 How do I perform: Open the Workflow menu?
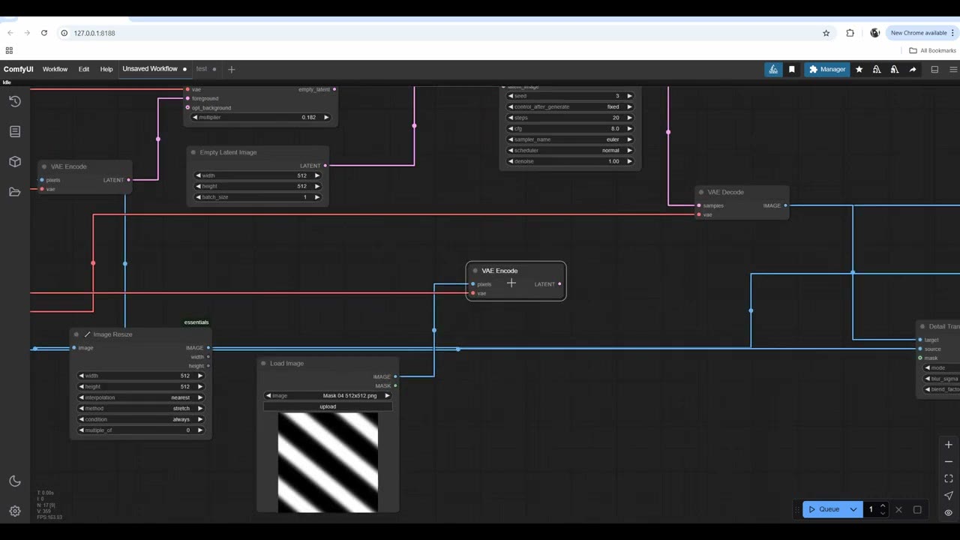pyautogui.click(x=55, y=69)
